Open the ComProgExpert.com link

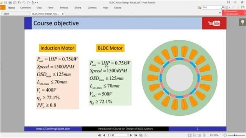coord(53,129)
